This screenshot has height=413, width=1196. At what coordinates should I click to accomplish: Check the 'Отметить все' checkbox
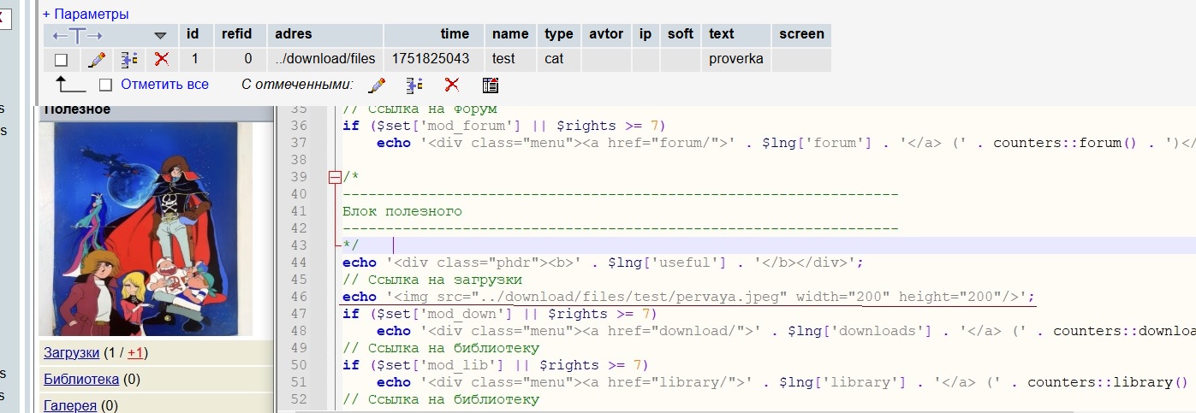pyautogui.click(x=106, y=85)
